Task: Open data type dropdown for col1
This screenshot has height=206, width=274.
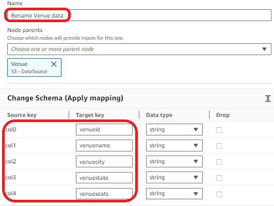Action: (x=174, y=145)
